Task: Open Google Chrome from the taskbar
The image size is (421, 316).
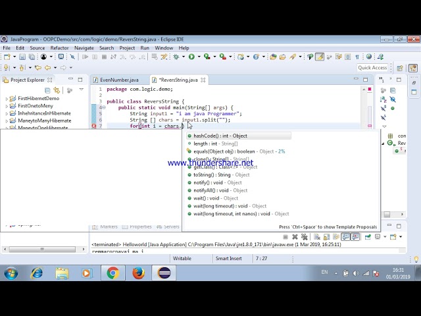Action: 112,273
